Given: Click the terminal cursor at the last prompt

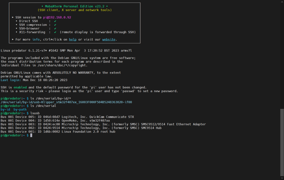Looking at the screenshot, I should coord(31,135).
